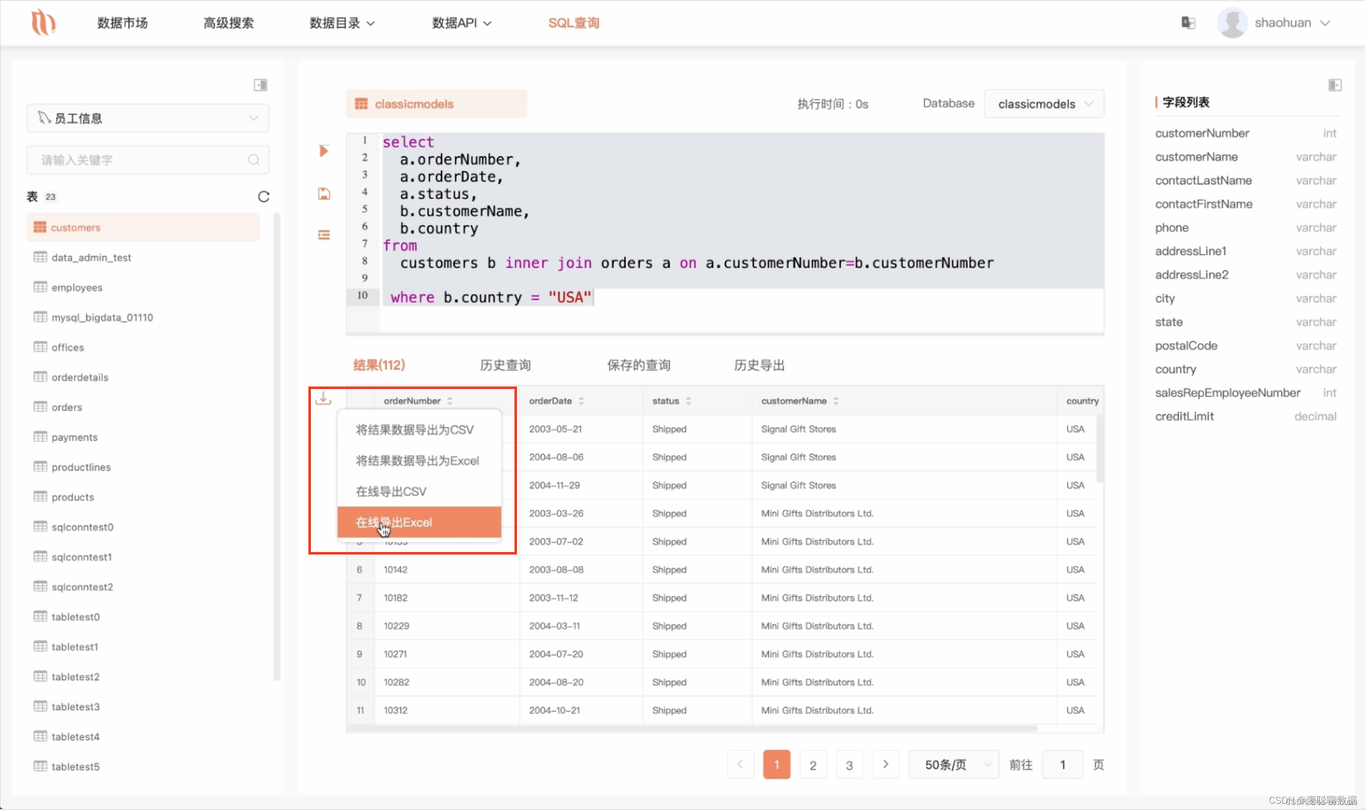Open the 员工信息 data source selector
Image resolution: width=1365 pixels, height=810 pixels.
pos(147,118)
